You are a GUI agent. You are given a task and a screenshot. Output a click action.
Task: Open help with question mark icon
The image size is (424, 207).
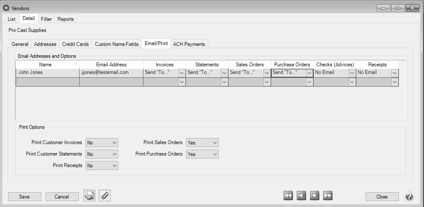point(409,196)
